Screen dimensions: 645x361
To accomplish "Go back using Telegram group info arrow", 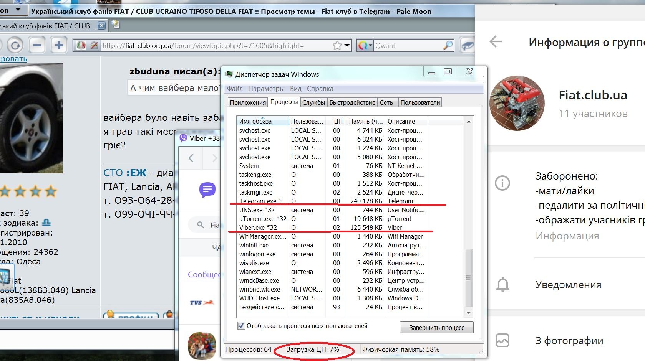I will click(x=496, y=41).
